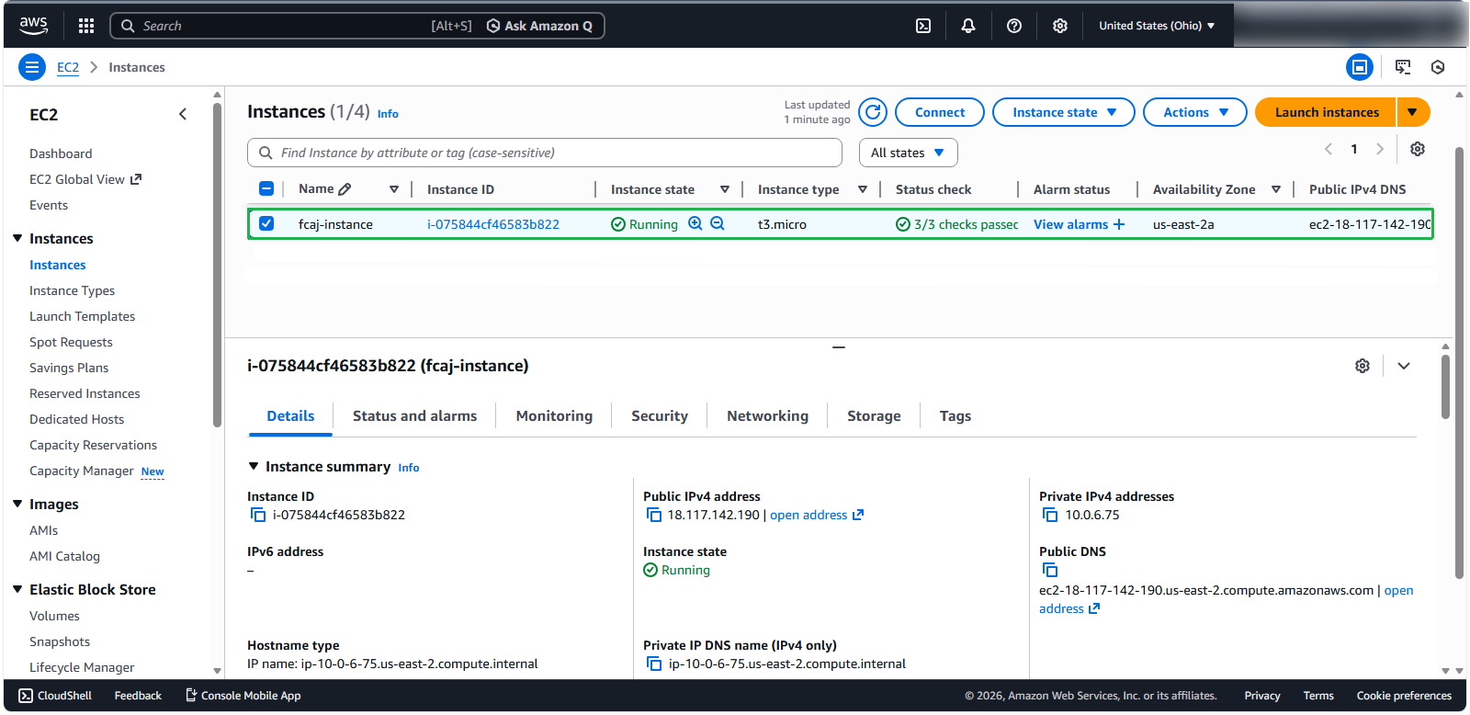The width and height of the screenshot is (1470, 715).
Task: Toggle the hamburger navigation menu
Action: (x=32, y=67)
